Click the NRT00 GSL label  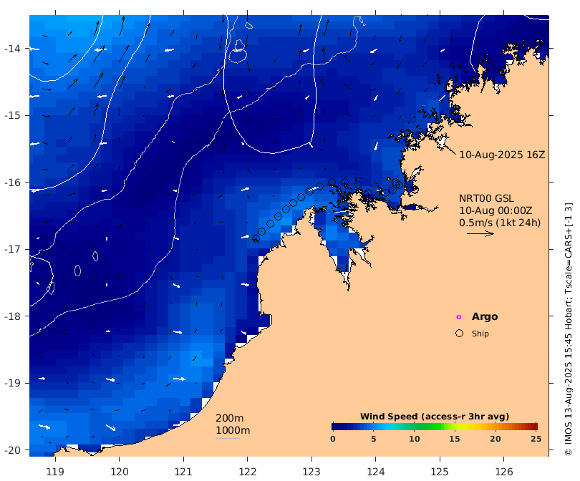pos(486,198)
